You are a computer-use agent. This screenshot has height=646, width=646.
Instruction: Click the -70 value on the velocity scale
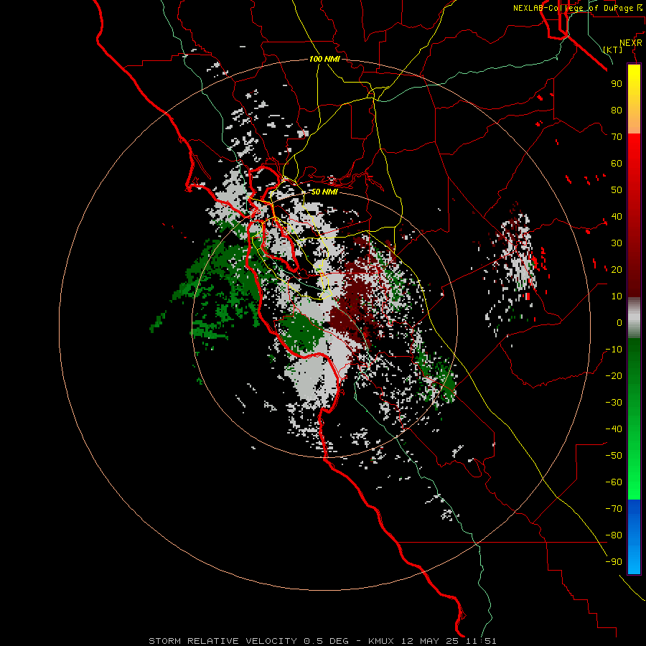(614, 509)
